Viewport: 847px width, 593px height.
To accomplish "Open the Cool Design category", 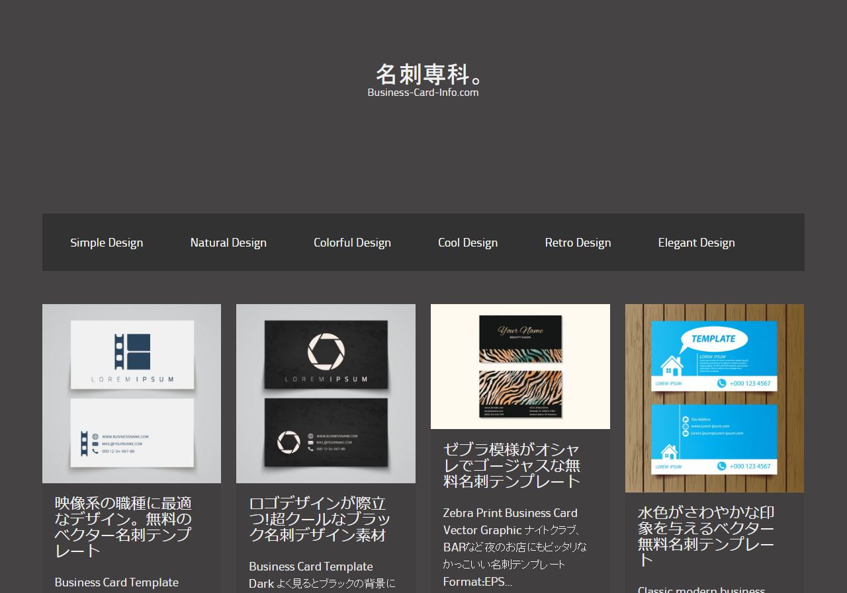I will click(468, 243).
